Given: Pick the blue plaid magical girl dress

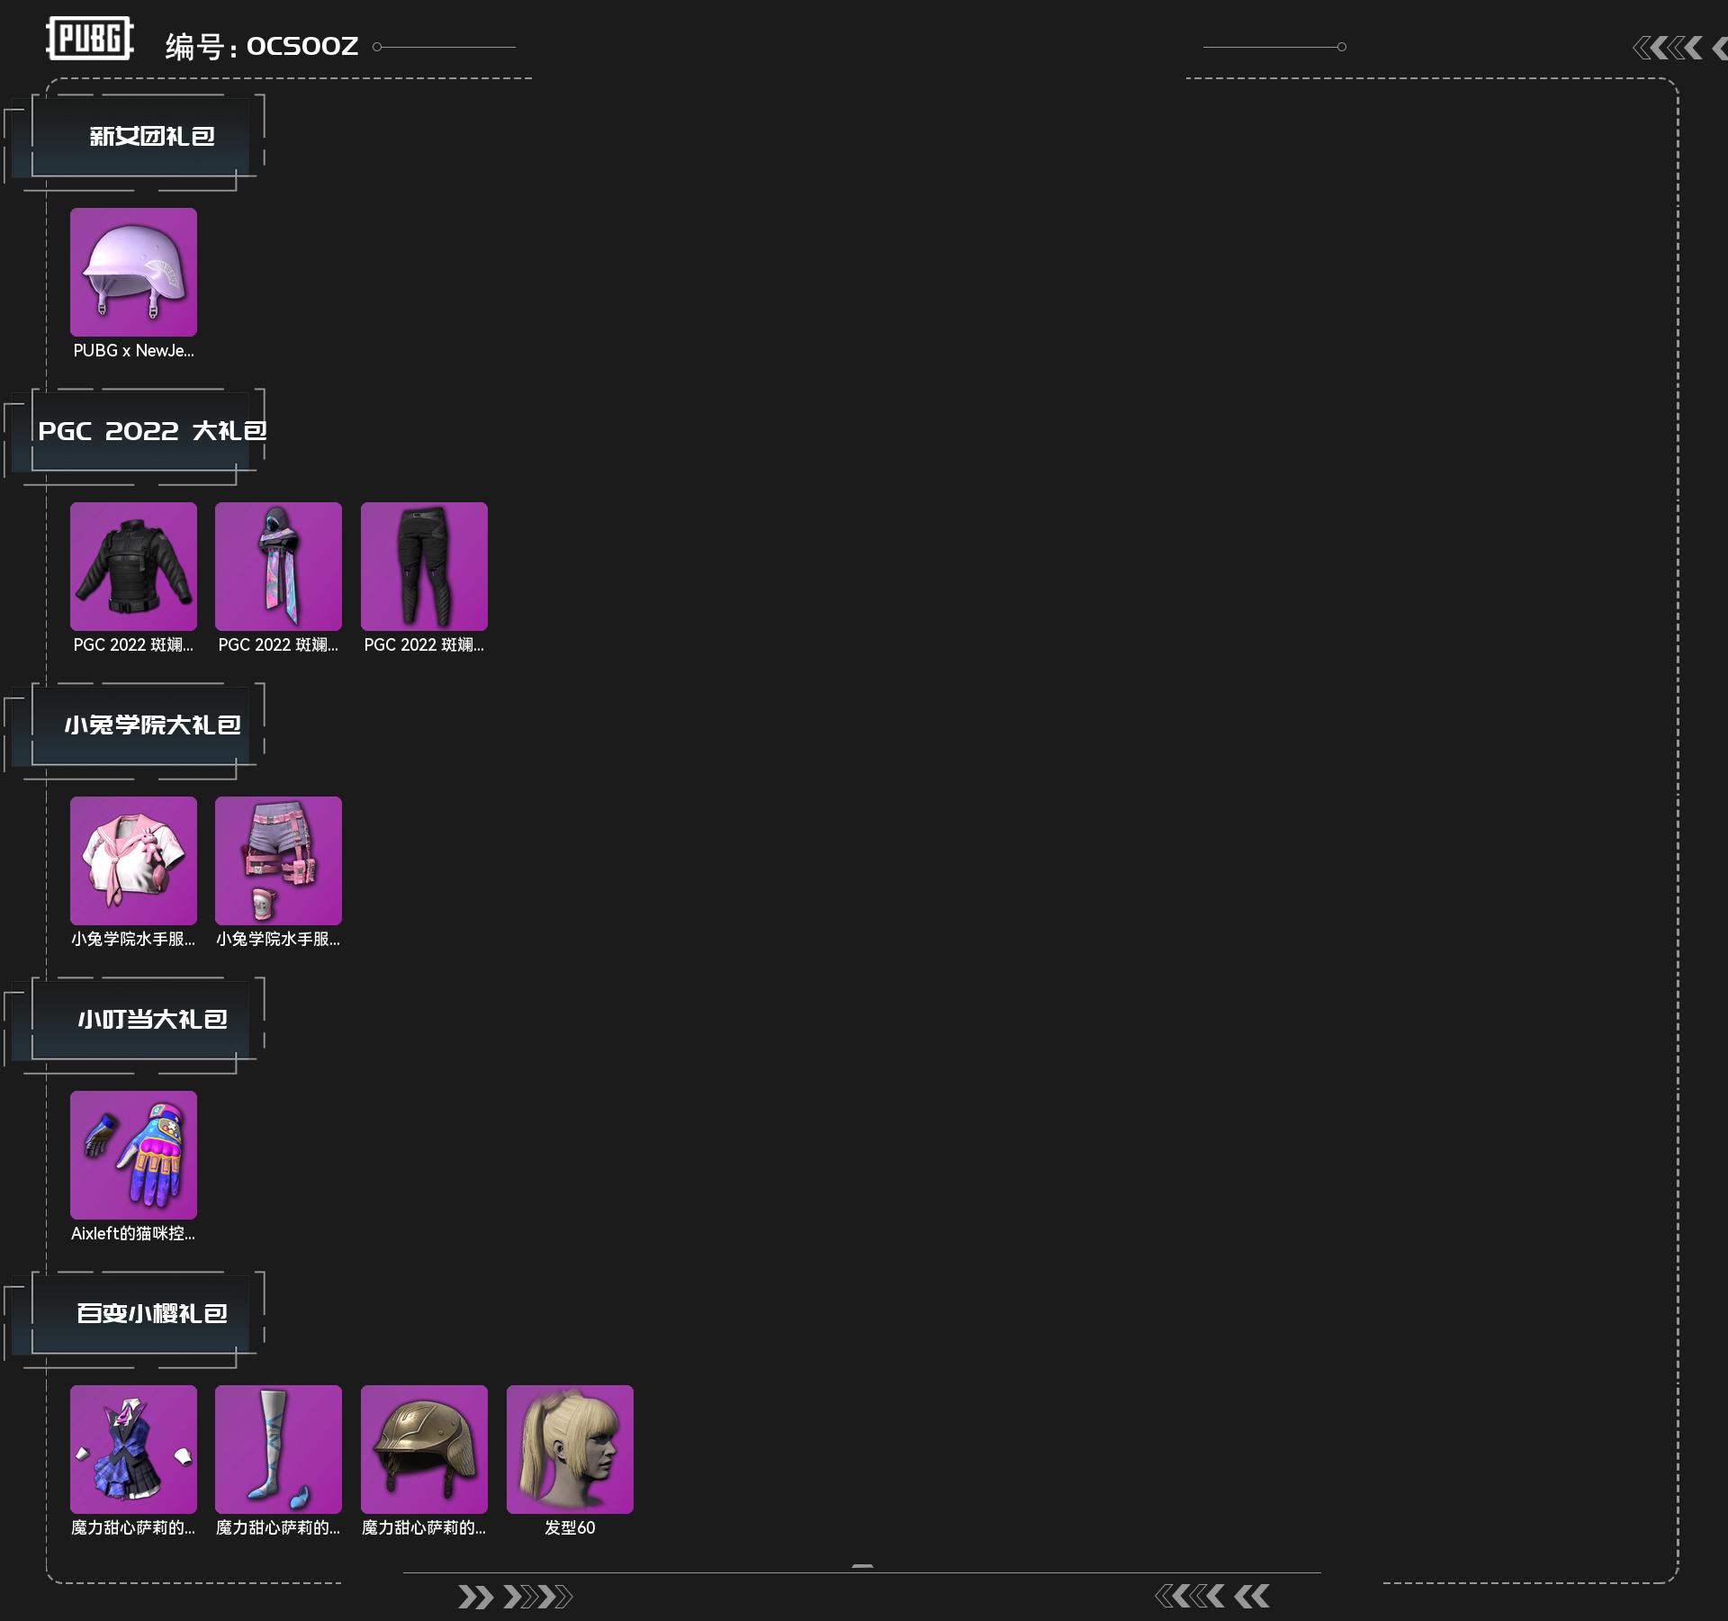Looking at the screenshot, I should click(x=133, y=1449).
